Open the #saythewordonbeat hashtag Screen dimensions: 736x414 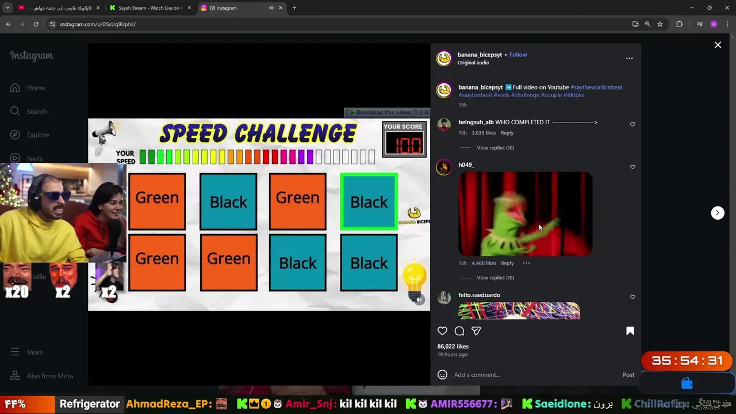(x=596, y=87)
